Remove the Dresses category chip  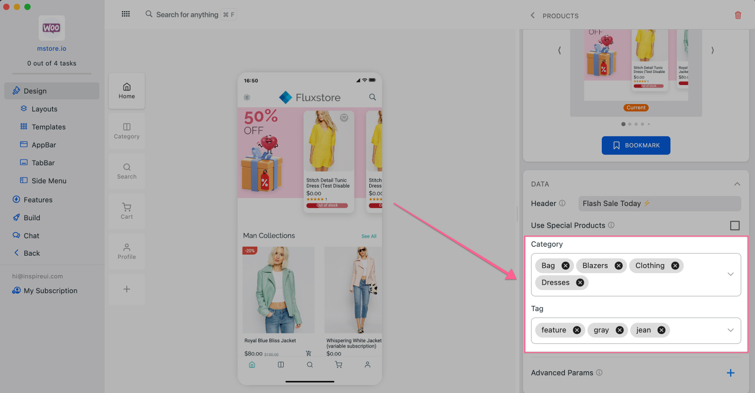(580, 283)
